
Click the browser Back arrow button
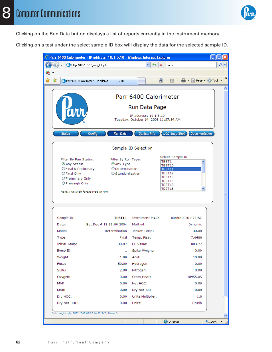48,65
